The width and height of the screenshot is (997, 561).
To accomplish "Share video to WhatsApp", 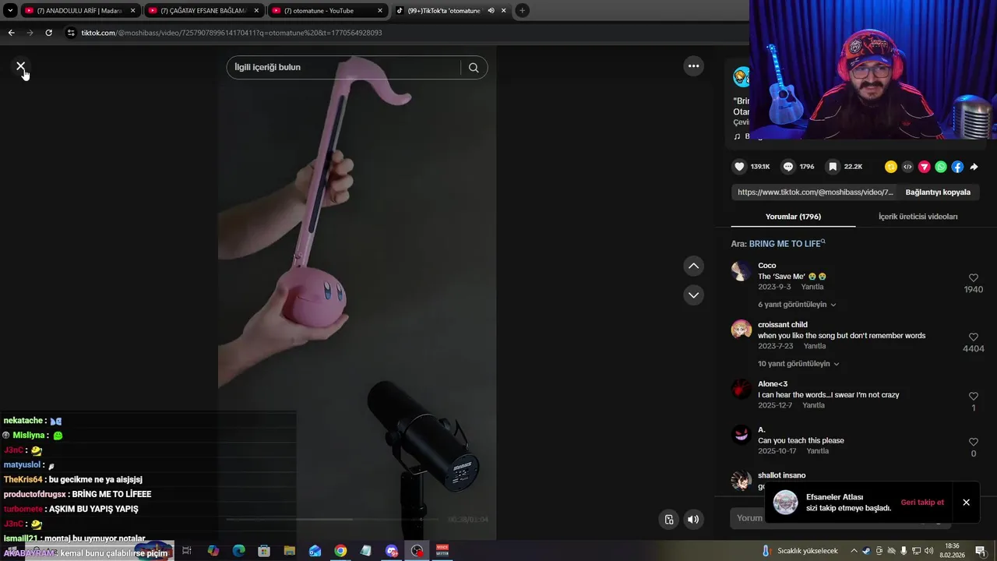I will point(941,167).
